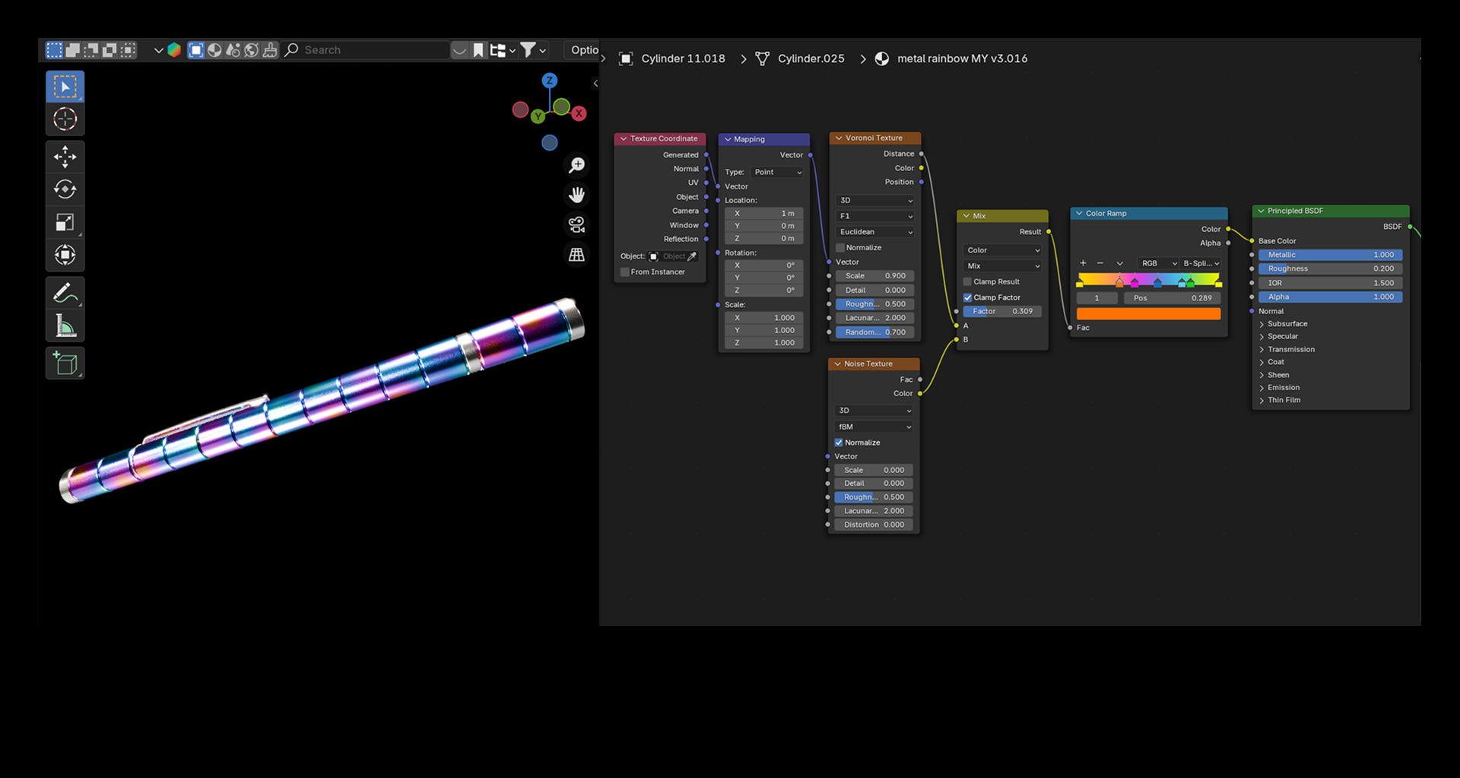This screenshot has width=1460, height=778.
Task: Select the Annotate pencil tool
Action: pyautogui.click(x=65, y=294)
